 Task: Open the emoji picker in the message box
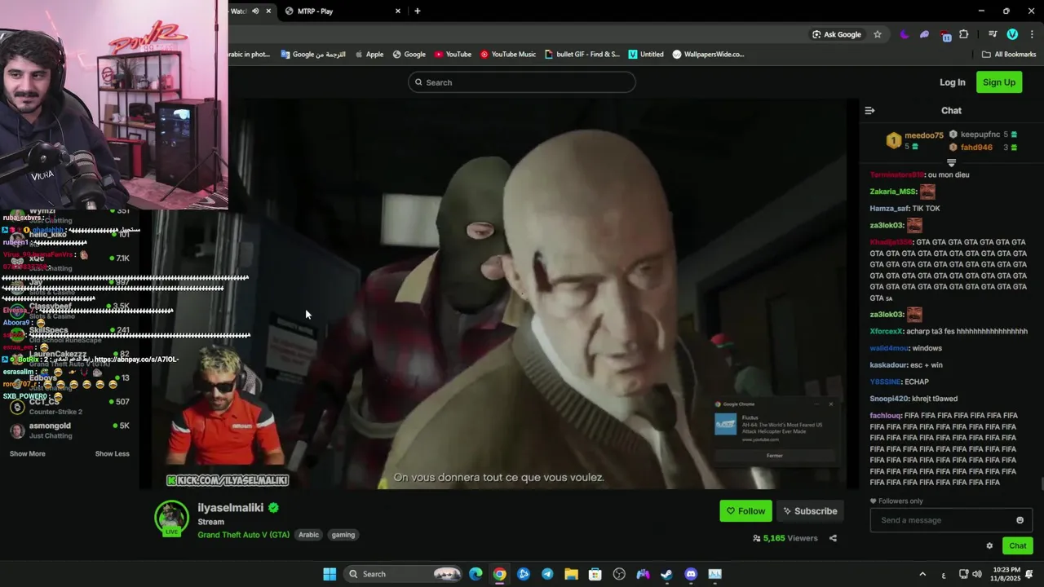[x=1020, y=520]
